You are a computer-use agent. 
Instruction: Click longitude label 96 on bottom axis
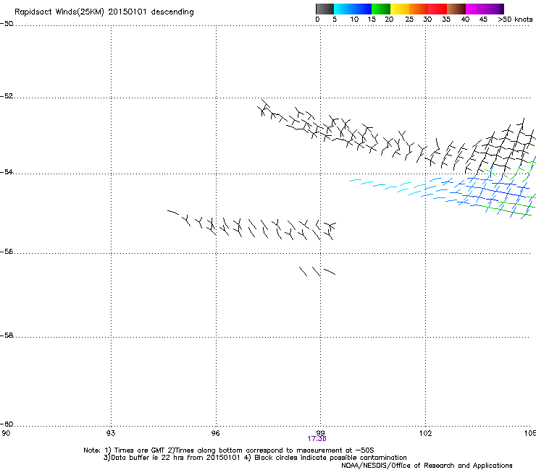click(x=215, y=433)
